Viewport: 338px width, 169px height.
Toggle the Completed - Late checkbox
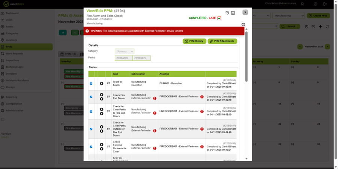click(219, 18)
